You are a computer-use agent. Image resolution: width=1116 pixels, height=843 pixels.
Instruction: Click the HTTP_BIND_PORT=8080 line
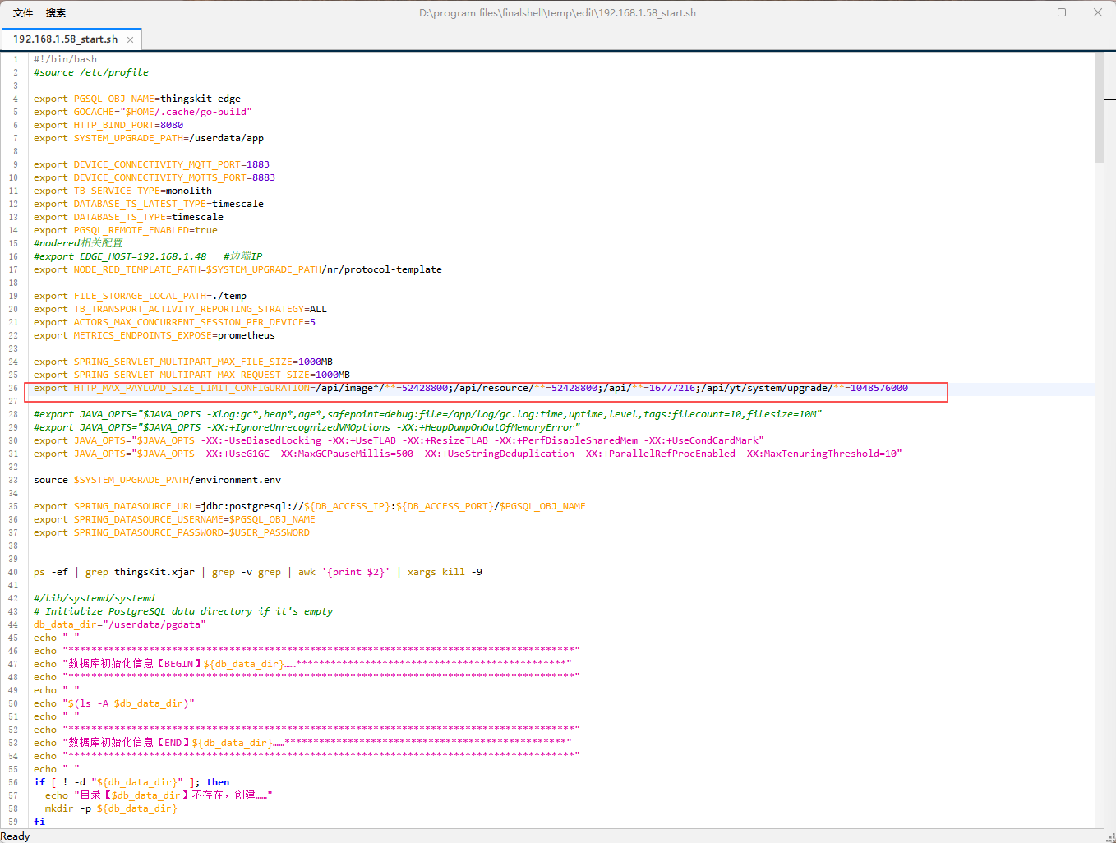pos(108,125)
